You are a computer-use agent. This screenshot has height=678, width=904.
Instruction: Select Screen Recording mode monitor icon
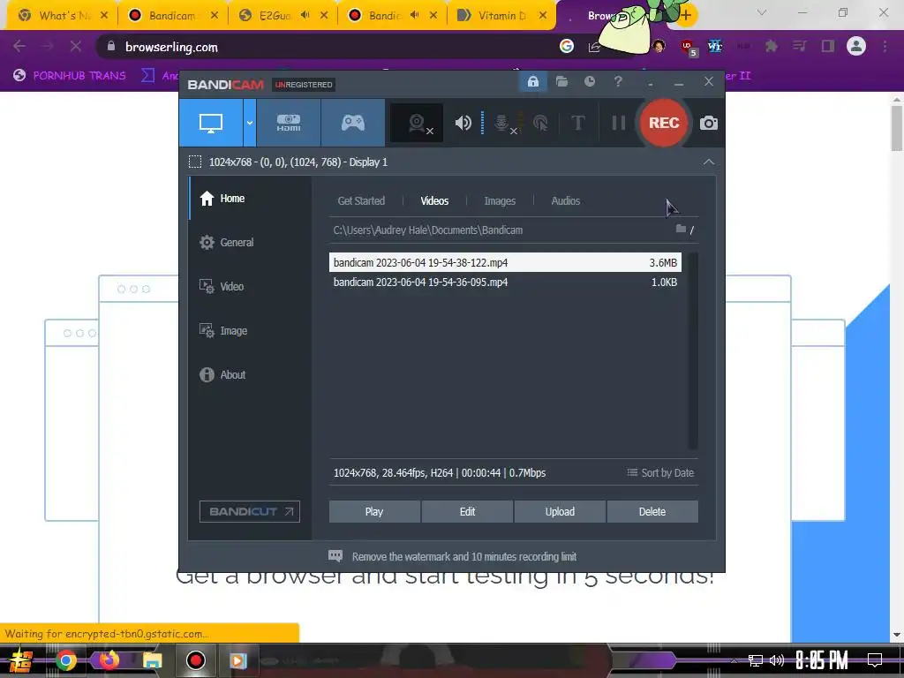(x=211, y=123)
